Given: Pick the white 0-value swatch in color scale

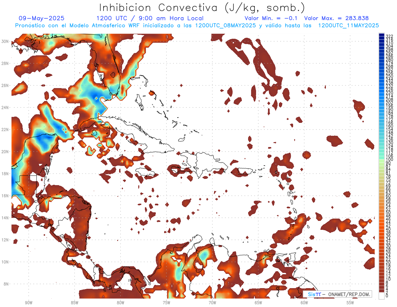Looking at the screenshot, I should coord(381,295).
